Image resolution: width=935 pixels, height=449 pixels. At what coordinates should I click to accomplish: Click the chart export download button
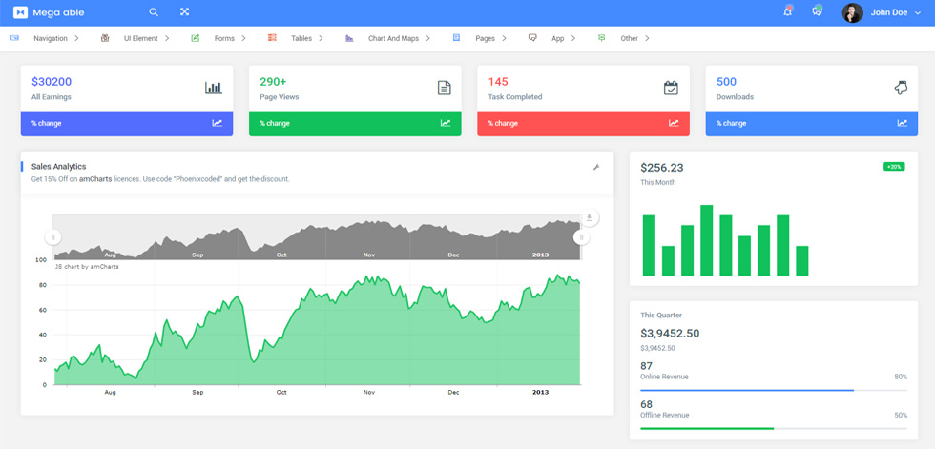point(590,217)
